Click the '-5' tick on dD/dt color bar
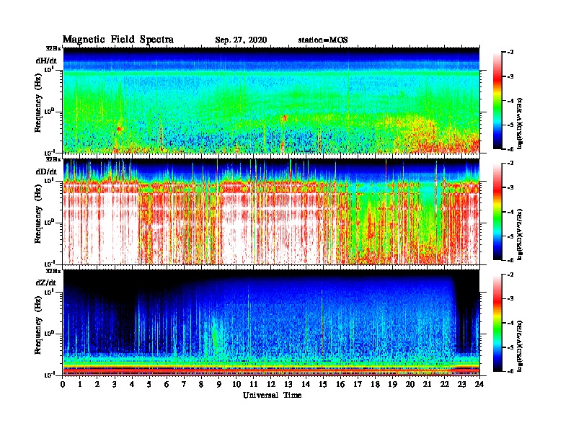 (510, 236)
